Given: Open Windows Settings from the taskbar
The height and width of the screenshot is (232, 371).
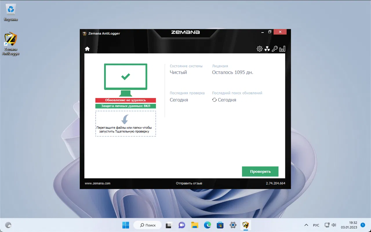Looking at the screenshot, I should 233,225.
